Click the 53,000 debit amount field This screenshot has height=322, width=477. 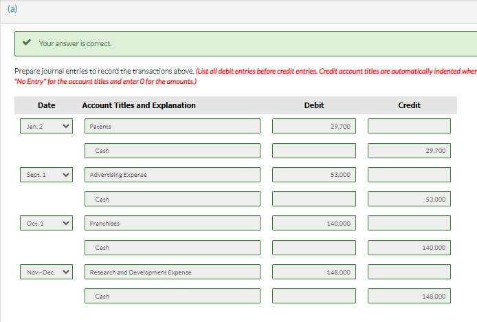pos(314,175)
